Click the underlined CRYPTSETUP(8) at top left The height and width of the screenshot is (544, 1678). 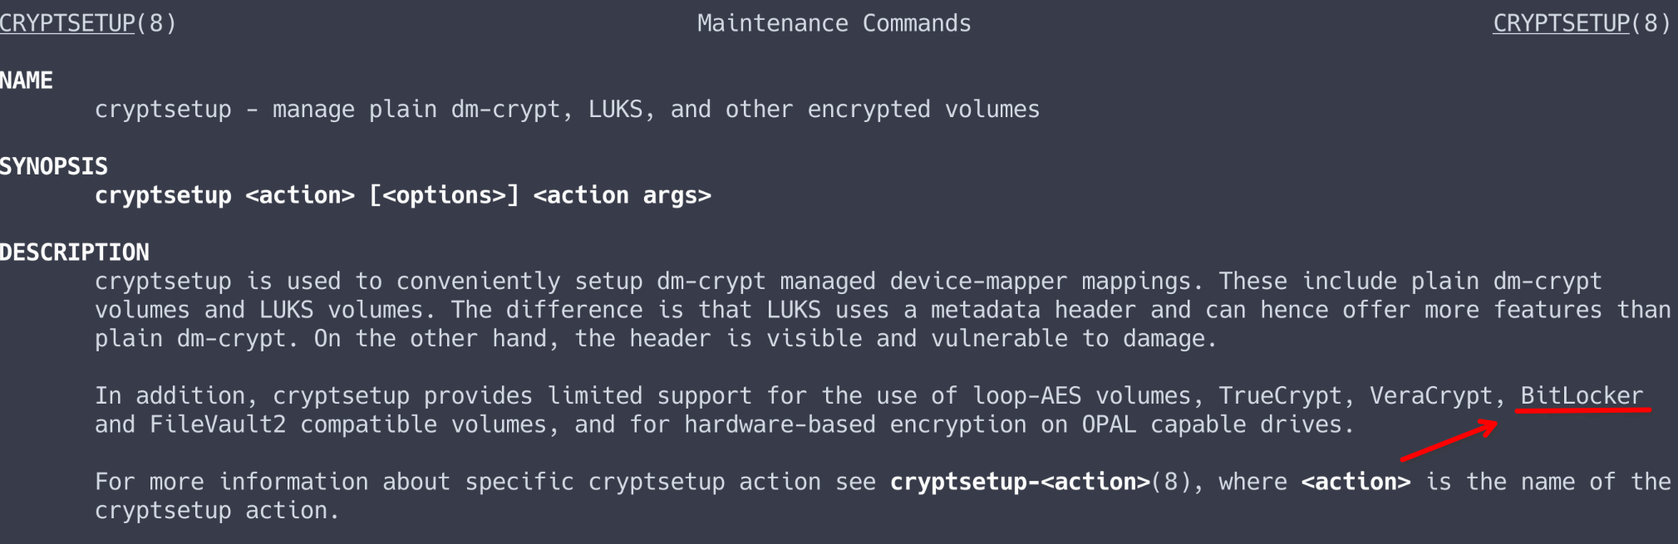[x=87, y=23]
